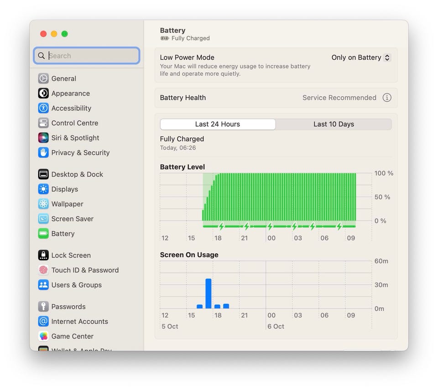Click the yellow minimize window button
This screenshot has width=438, height=390.
(x=54, y=34)
